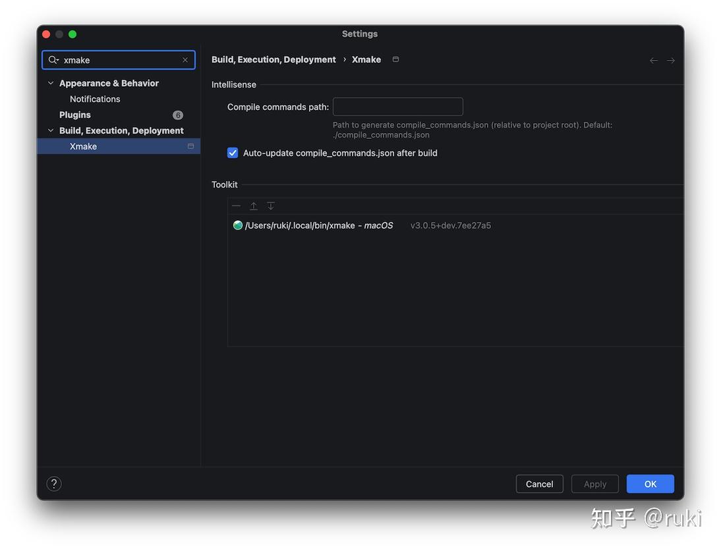This screenshot has height=549, width=721.
Task: Toggle Auto-update compile_commands.json after build
Action: [233, 153]
